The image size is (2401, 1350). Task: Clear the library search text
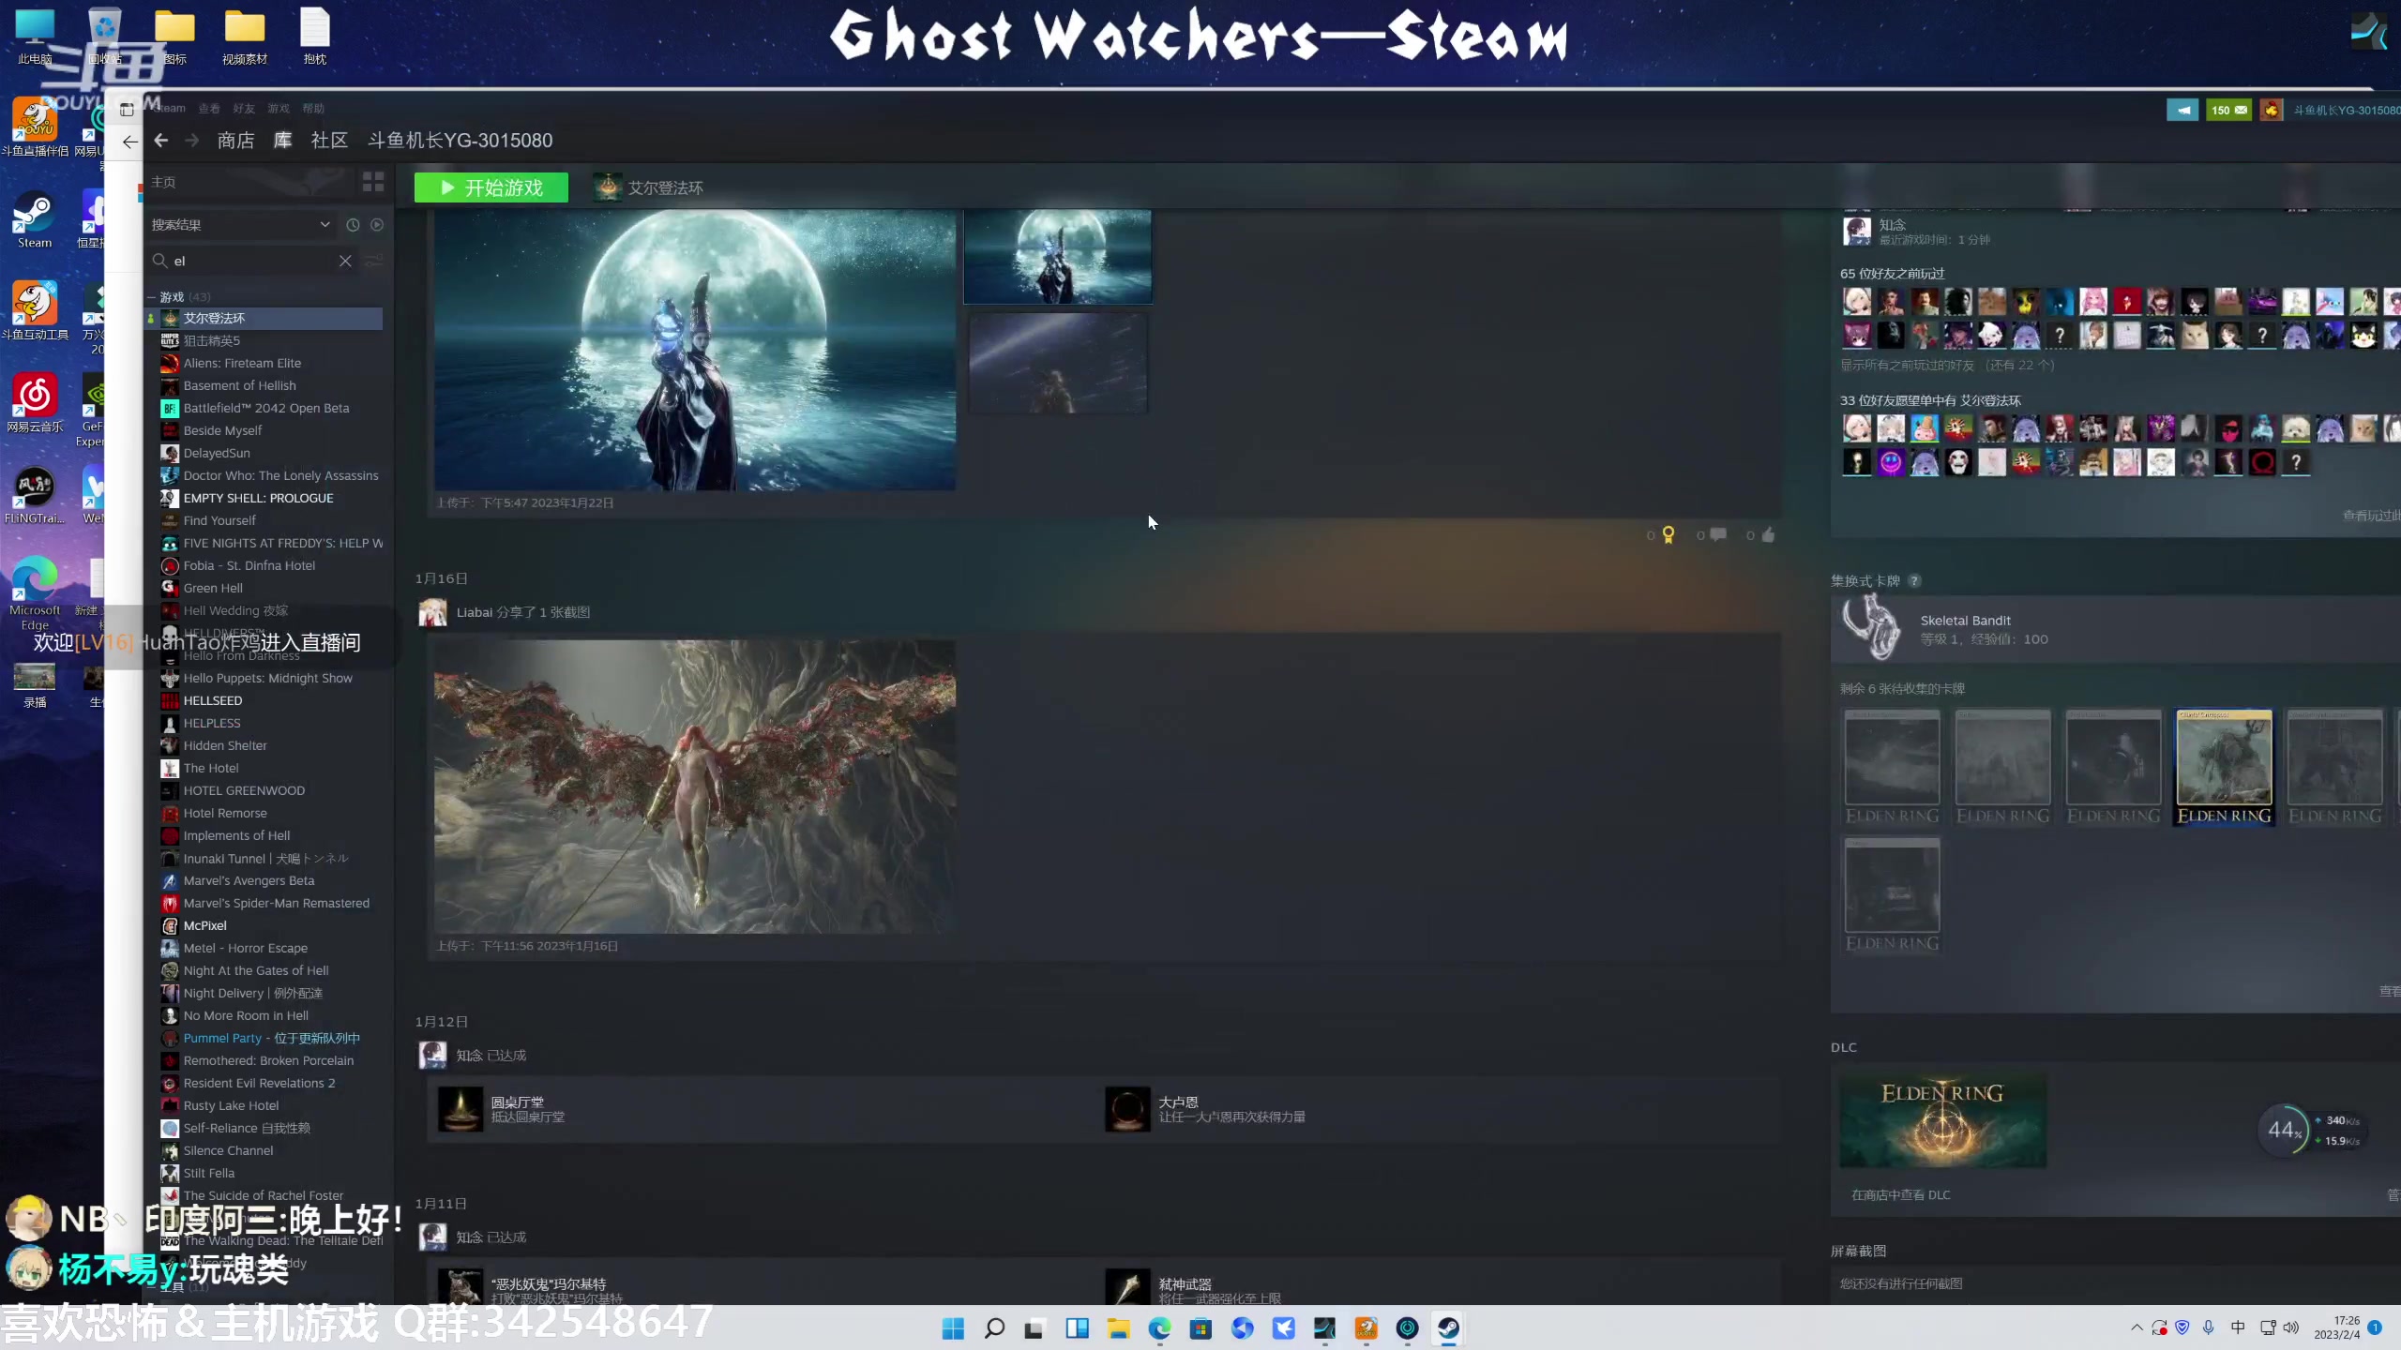pyautogui.click(x=345, y=262)
